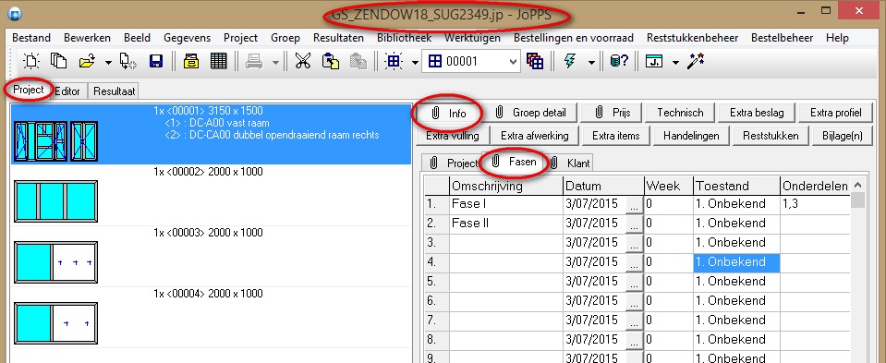Click the Reststukken button

click(x=771, y=136)
